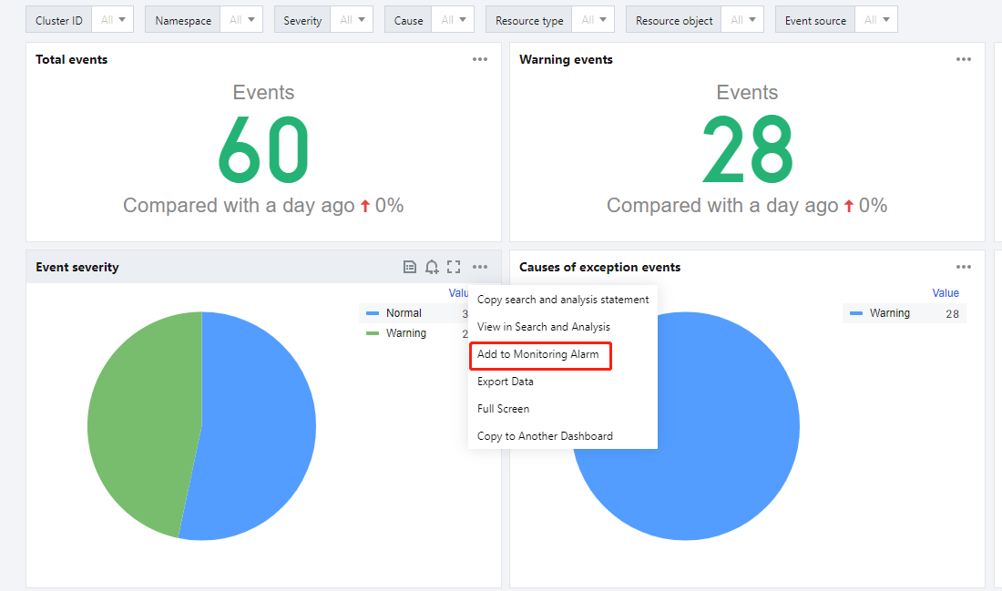This screenshot has height=591, width=1002.
Task: Select Full Screen menu entry
Action: pyautogui.click(x=563, y=409)
